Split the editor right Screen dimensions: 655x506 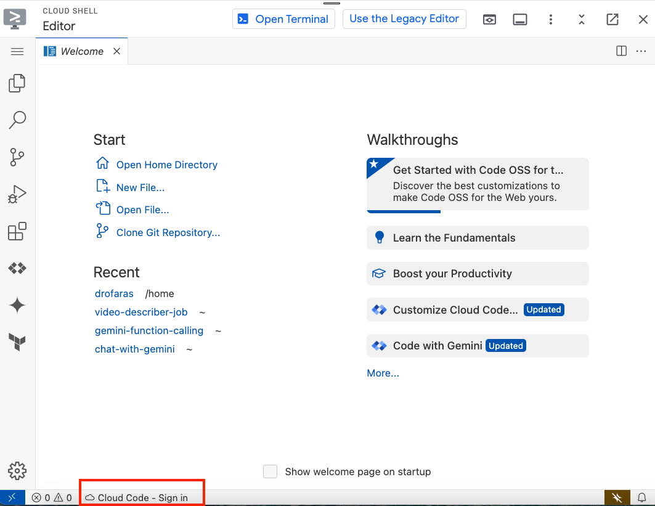[x=622, y=51]
